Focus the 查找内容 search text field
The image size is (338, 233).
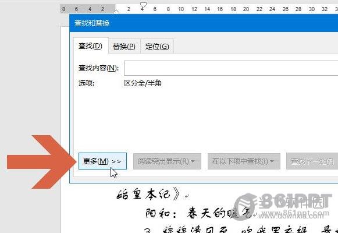(x=231, y=68)
